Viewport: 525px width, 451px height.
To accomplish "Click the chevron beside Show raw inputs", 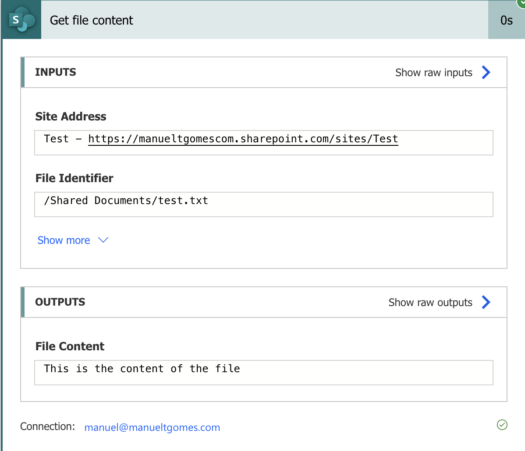I will (486, 72).
